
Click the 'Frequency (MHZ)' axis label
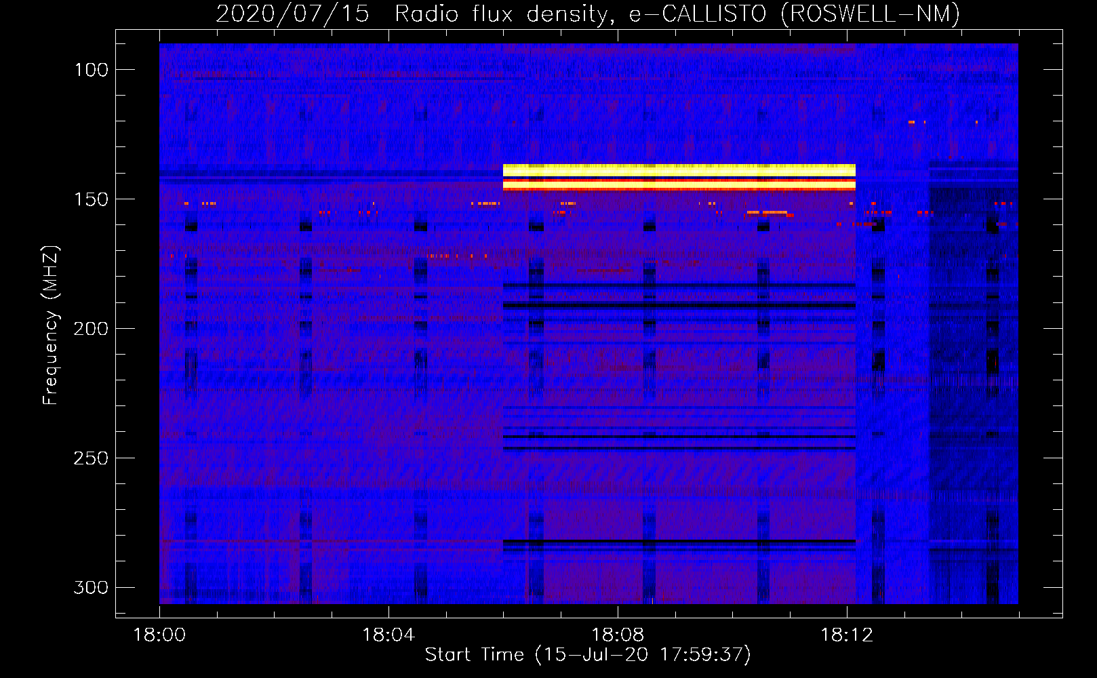[x=51, y=325]
